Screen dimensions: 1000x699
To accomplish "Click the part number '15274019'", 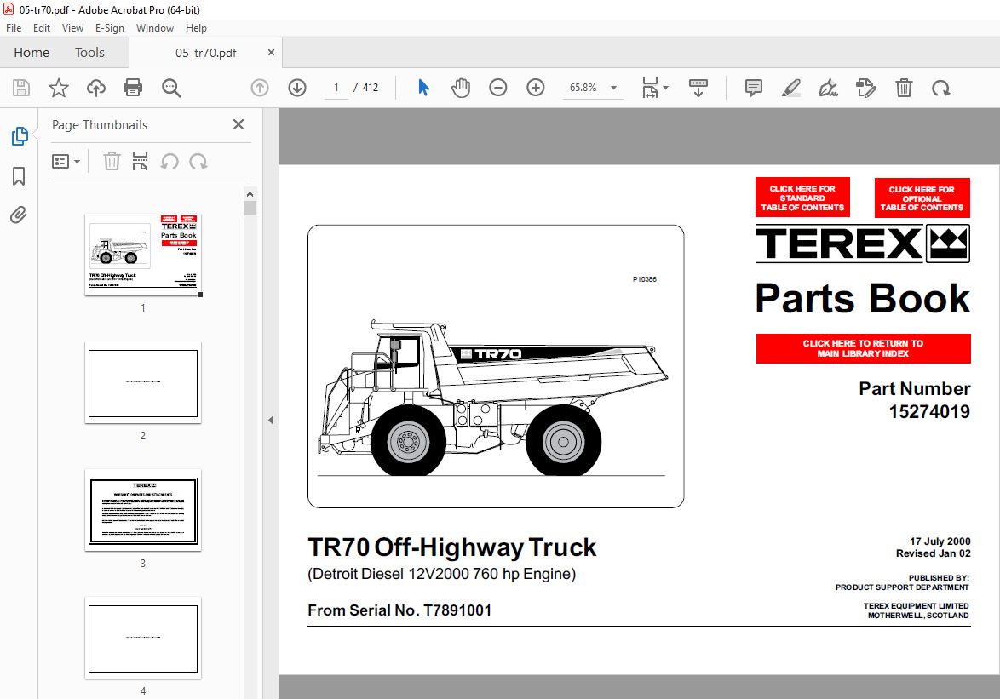I will [929, 411].
